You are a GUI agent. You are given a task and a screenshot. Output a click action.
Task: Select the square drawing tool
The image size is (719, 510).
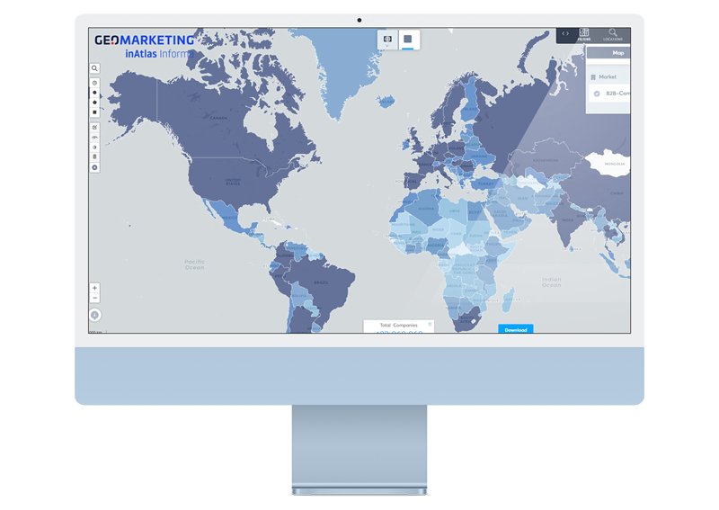(x=94, y=112)
